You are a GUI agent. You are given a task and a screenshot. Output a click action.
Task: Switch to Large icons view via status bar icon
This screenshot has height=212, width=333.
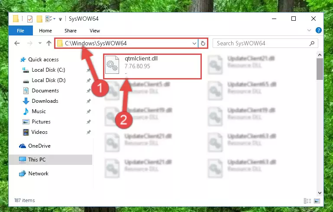pyautogui.click(x=317, y=201)
